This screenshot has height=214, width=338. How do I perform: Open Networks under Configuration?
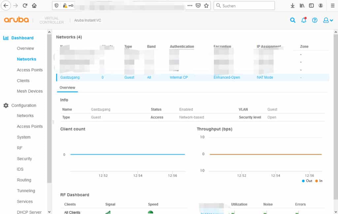[x=25, y=116]
